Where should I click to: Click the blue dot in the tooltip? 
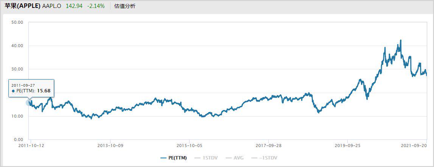[14, 91]
